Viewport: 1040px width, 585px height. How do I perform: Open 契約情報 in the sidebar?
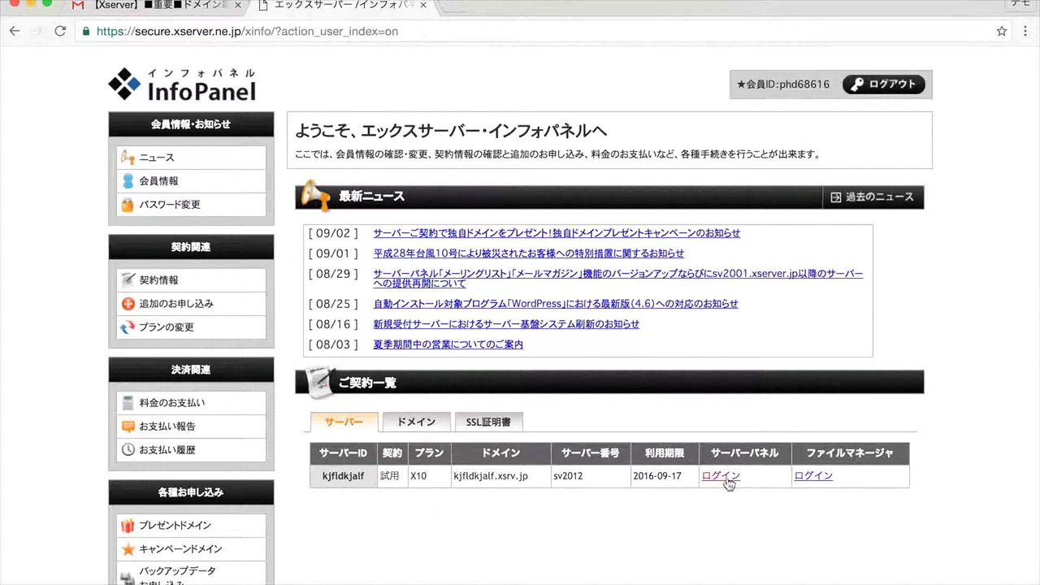coord(191,279)
